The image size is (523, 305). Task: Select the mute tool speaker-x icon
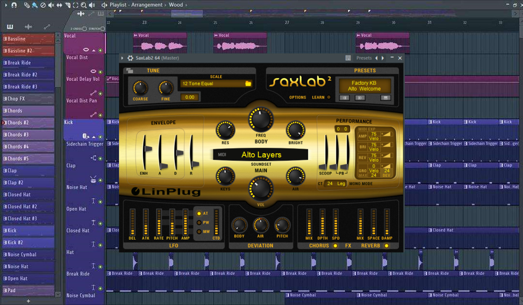coord(51,5)
